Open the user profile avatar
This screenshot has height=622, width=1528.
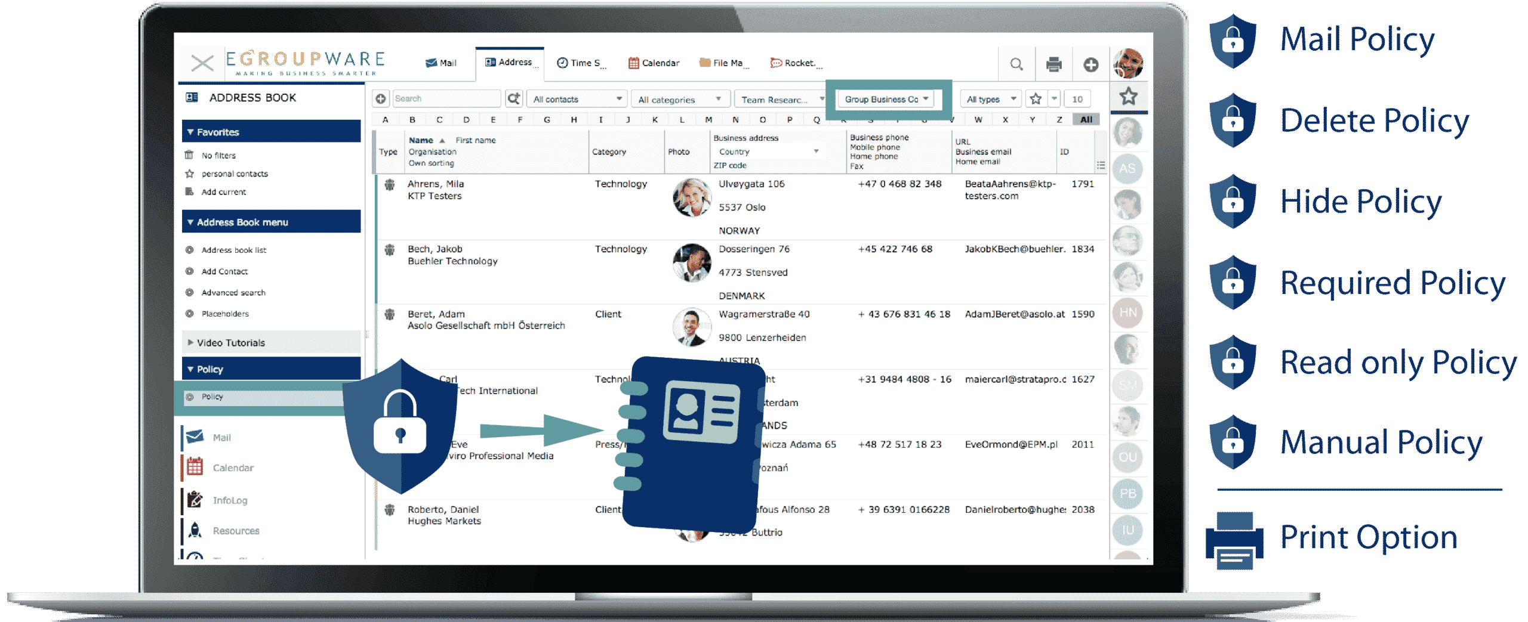tap(1128, 64)
